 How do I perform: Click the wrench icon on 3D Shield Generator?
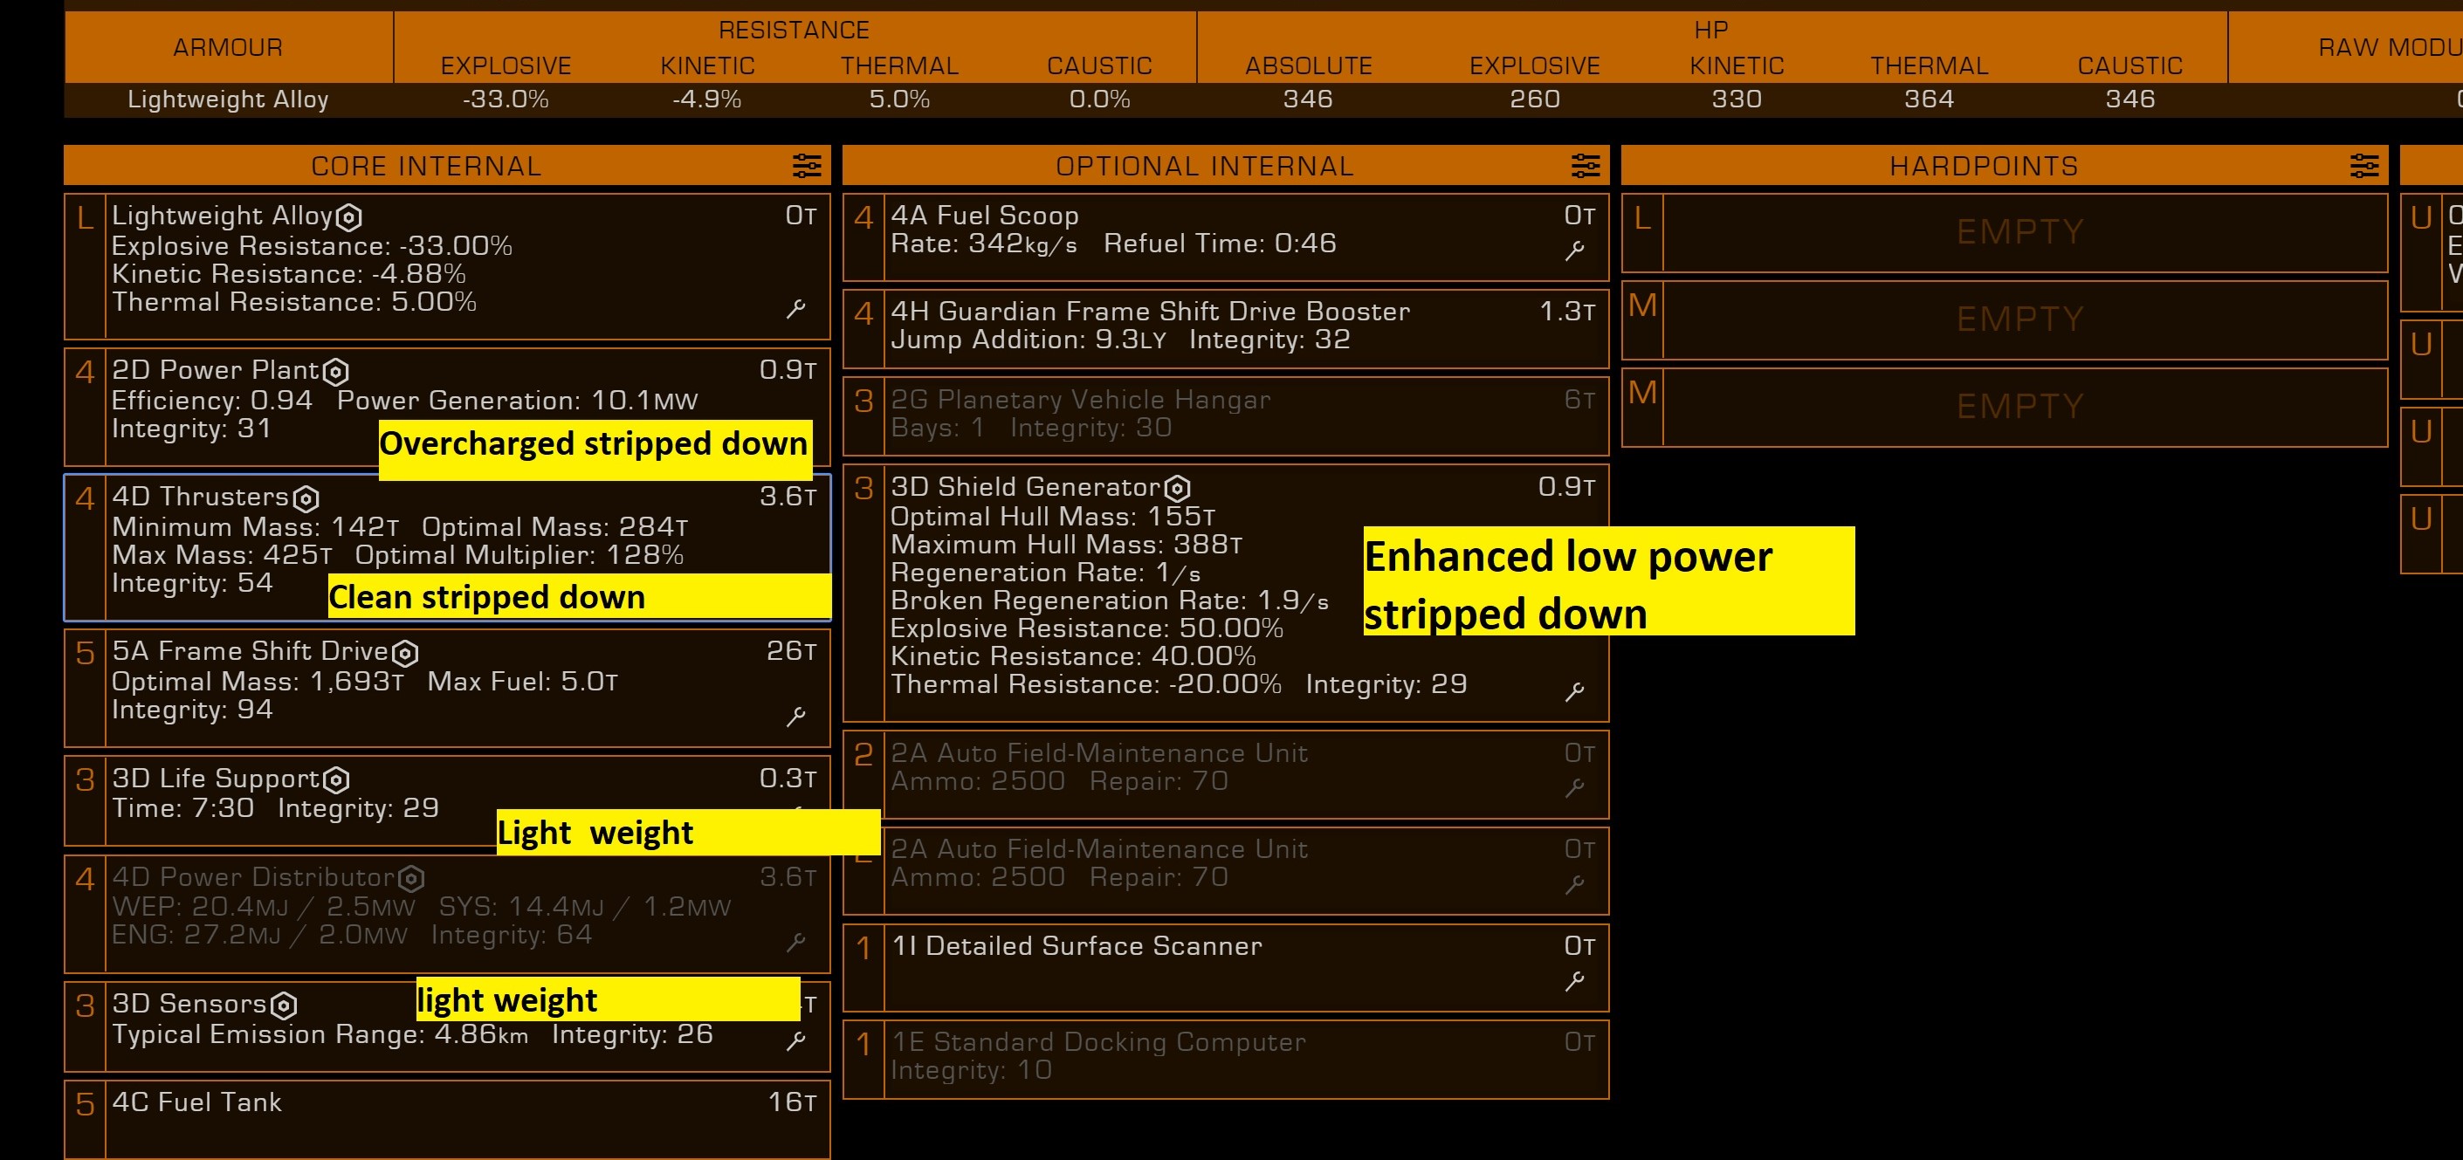(x=1575, y=692)
